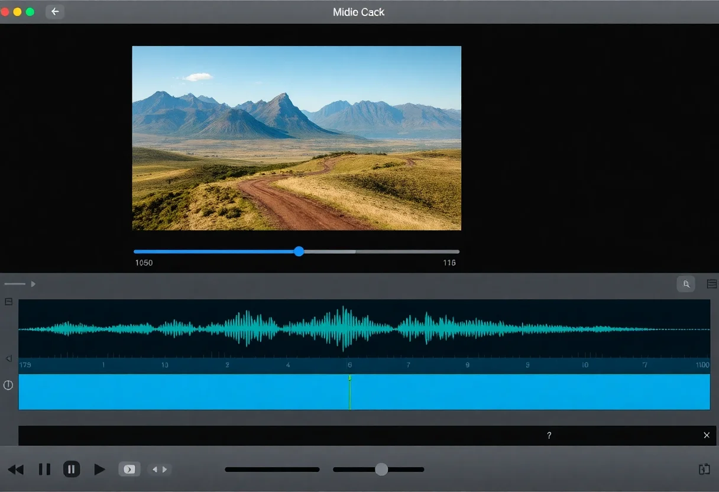The width and height of the screenshot is (719, 492).
Task: Pause playback with the plain pause icon
Action: 44,470
